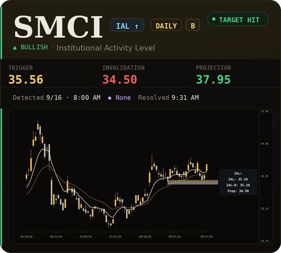Image resolution: width=281 pixels, height=253 pixels.
Task: Click the 44.96 price axis label
Action: 265,144
